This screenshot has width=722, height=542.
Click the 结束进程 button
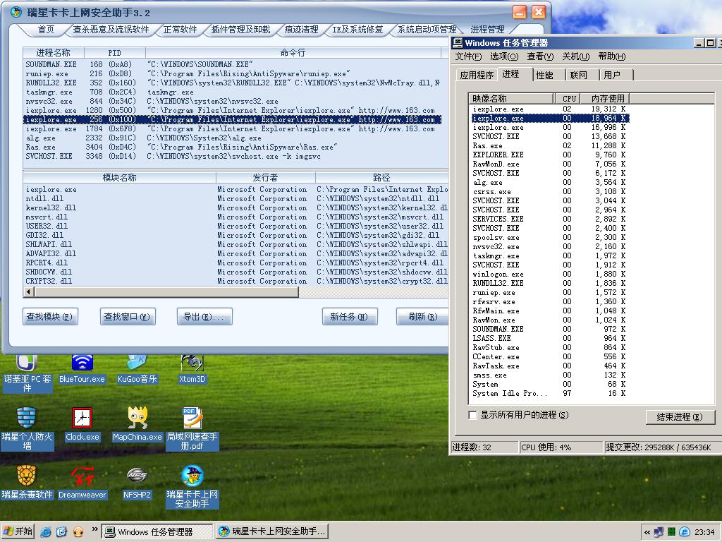[680, 417]
